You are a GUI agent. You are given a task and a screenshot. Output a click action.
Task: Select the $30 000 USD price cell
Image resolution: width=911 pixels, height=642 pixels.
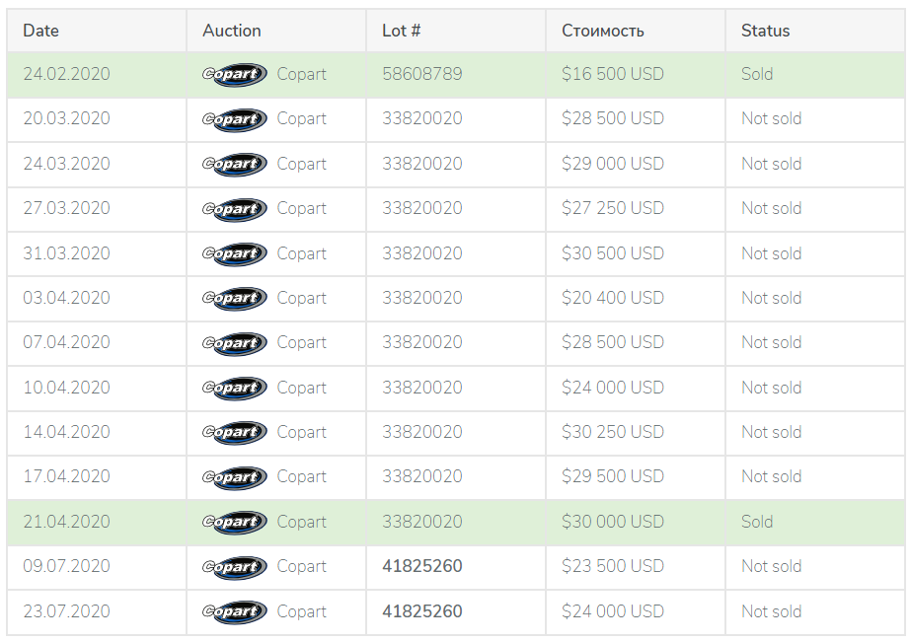coord(612,522)
